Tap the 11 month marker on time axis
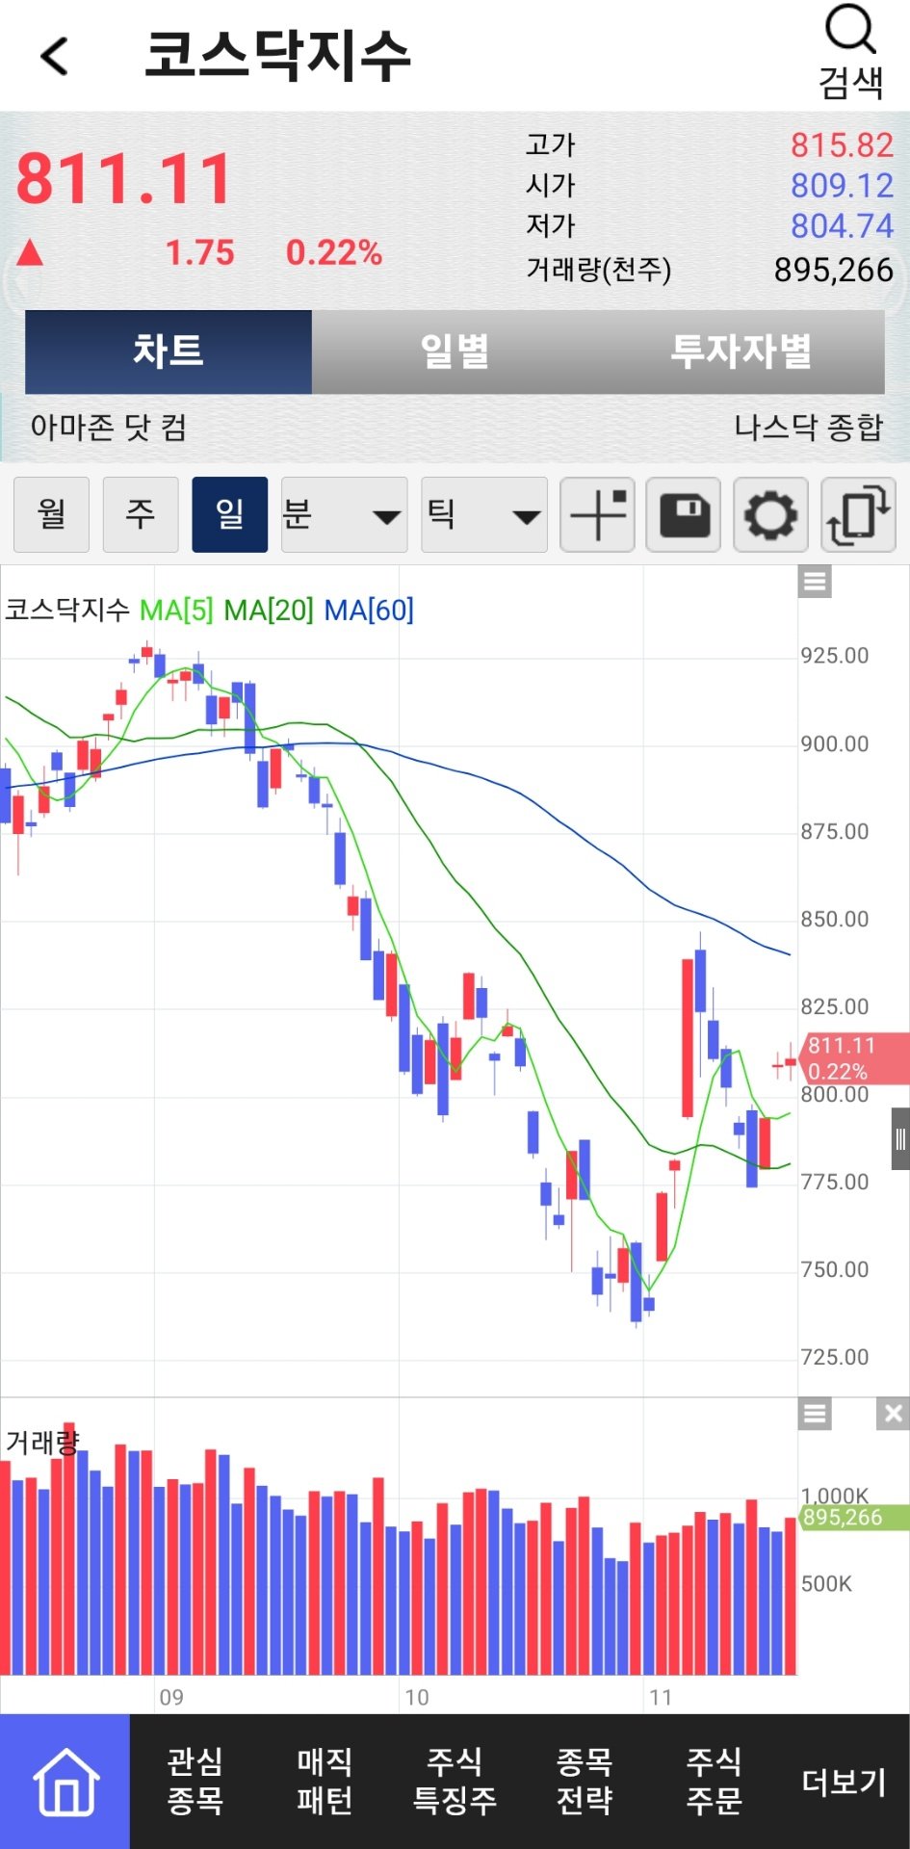This screenshot has width=910, height=1849. point(661,1697)
